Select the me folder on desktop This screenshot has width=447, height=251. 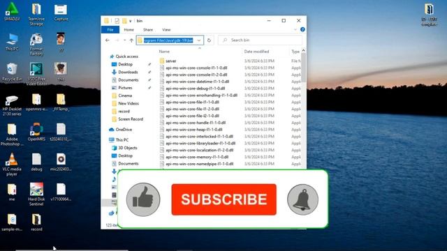(12, 192)
